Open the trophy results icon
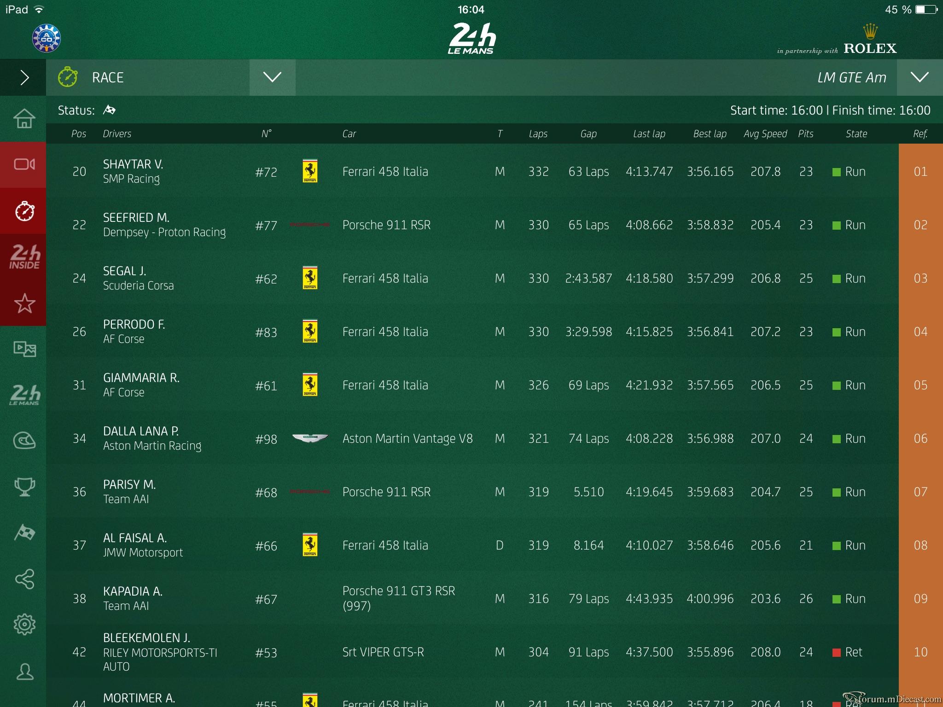943x707 pixels. click(24, 487)
